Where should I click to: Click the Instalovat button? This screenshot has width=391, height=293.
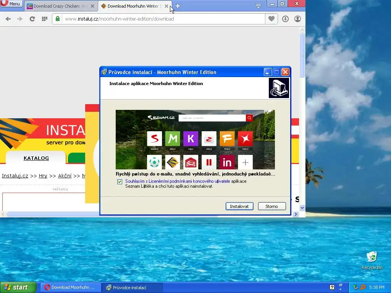(x=239, y=206)
